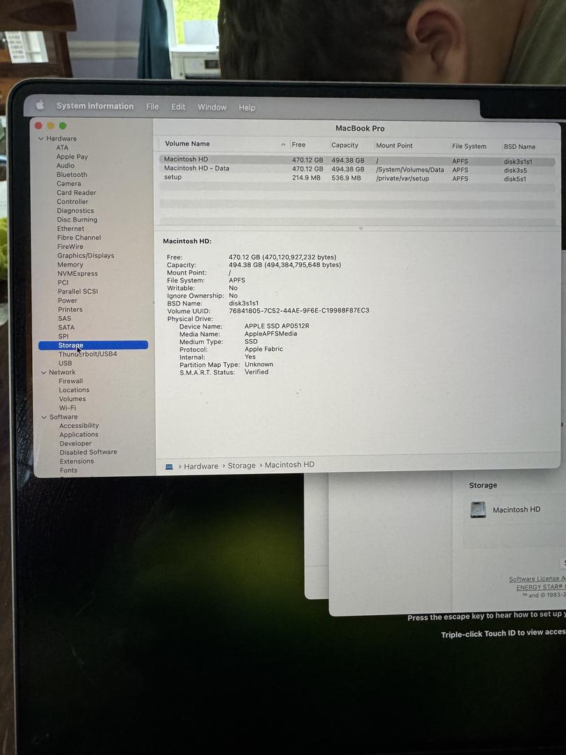Select Apple Pay in the sidebar
This screenshot has width=566, height=755.
pos(72,157)
